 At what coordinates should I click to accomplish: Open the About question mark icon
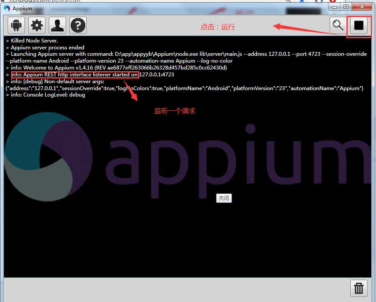(78, 25)
